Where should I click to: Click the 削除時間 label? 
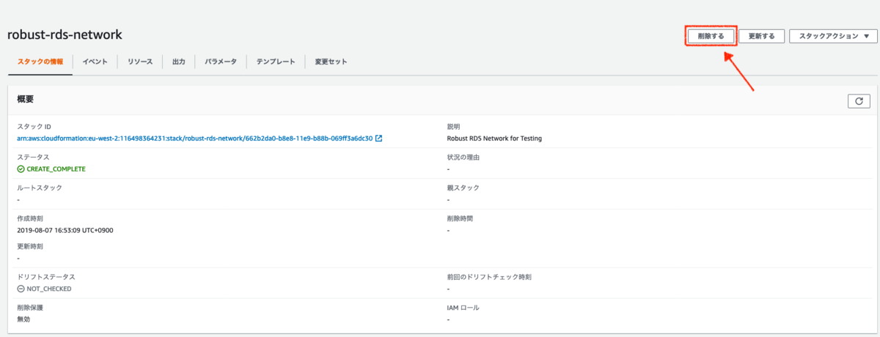pos(460,218)
